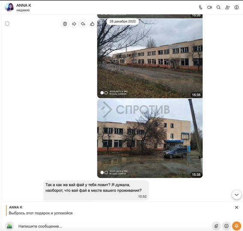The width and height of the screenshot is (243, 231).
Task: Open ANNA K's profile avatar
Action: tap(9, 7)
